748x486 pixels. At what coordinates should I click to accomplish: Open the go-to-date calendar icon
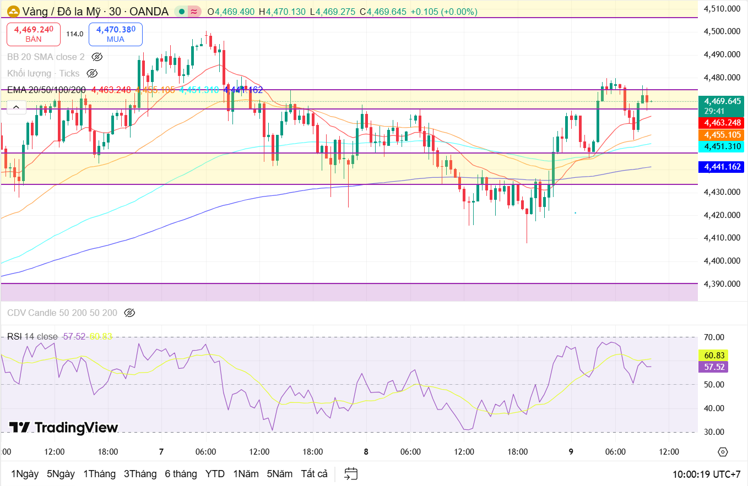click(351, 474)
